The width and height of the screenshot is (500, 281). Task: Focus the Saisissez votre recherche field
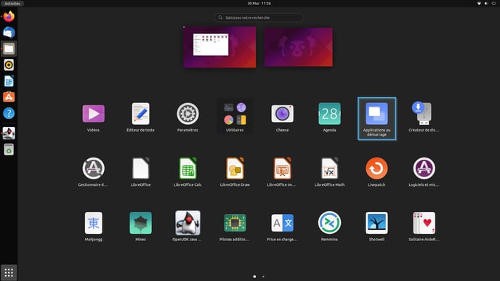click(x=259, y=17)
